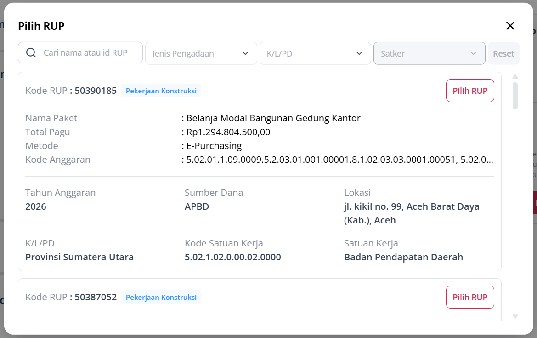Choose Pilih RUP for code 50387052
Screen dimensions: 537x338
pyautogui.click(x=470, y=297)
